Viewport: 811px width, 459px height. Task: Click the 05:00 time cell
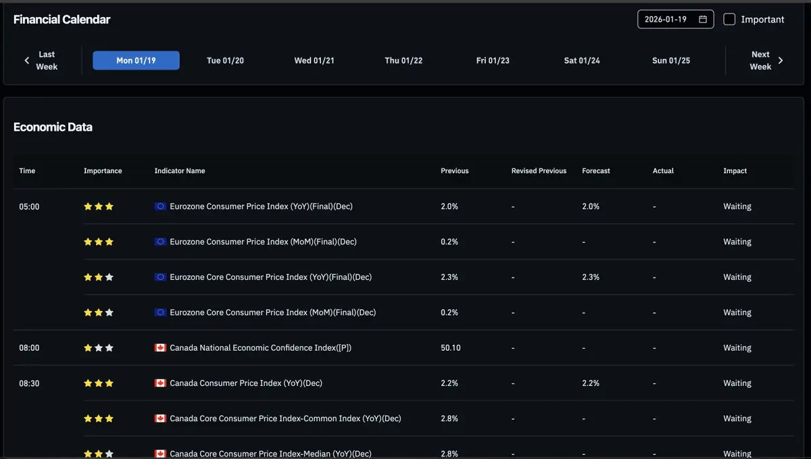[29, 207]
